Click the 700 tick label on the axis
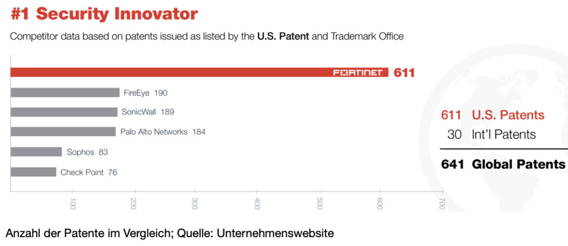 click(x=442, y=204)
